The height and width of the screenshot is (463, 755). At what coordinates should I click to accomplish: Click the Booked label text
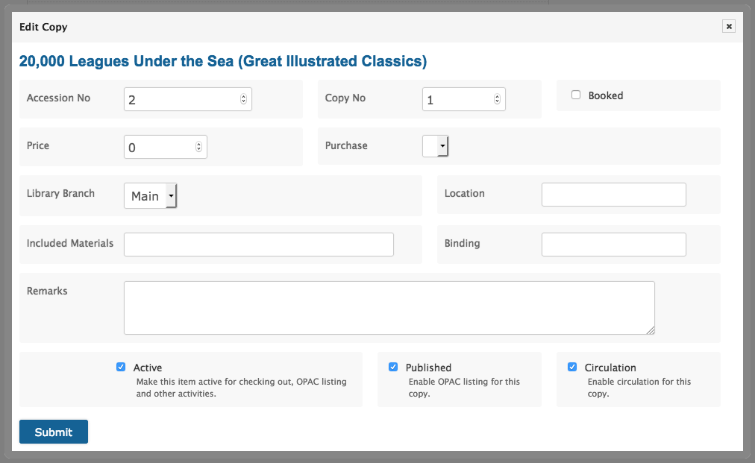click(x=605, y=95)
